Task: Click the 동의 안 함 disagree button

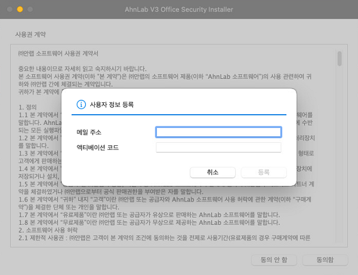Action: pos(274,260)
